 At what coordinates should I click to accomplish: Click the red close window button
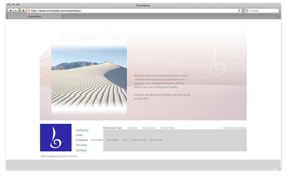click(x=9, y=5)
